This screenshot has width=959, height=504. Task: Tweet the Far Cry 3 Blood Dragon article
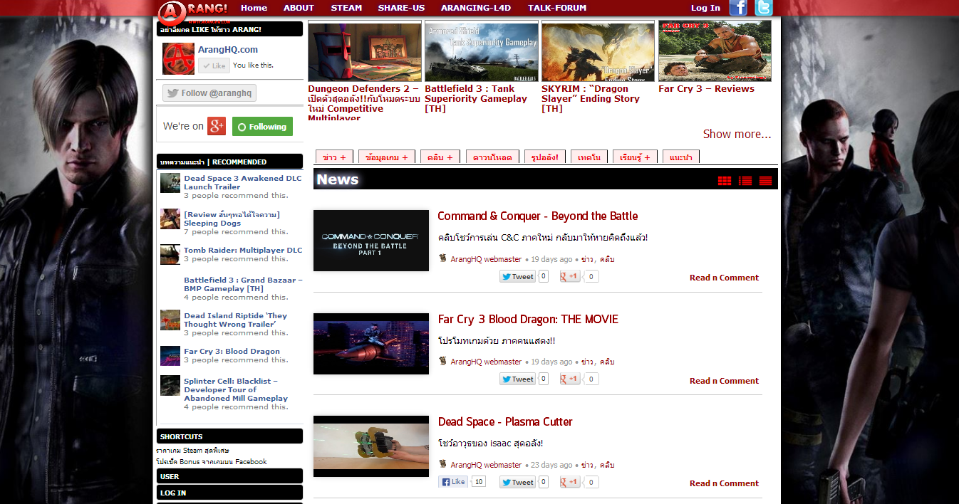click(x=517, y=379)
